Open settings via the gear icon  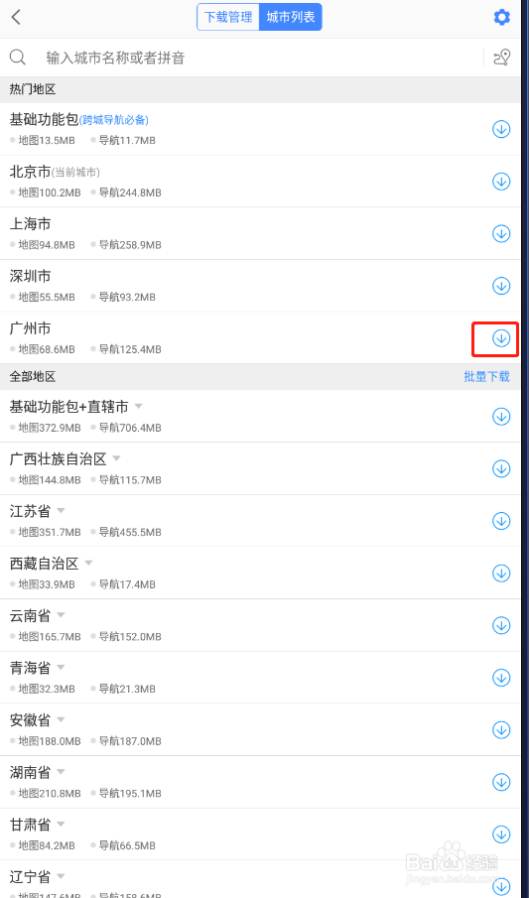501,17
